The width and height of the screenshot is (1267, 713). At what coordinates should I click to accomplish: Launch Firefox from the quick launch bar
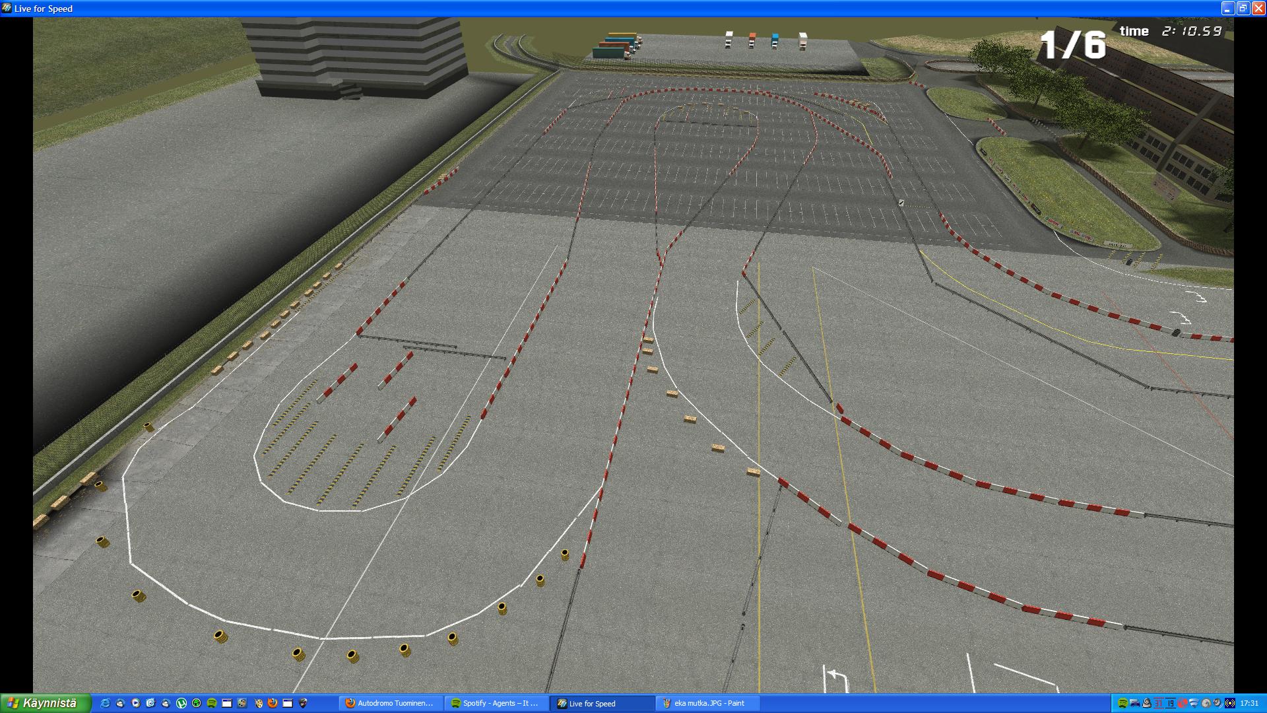tap(273, 704)
